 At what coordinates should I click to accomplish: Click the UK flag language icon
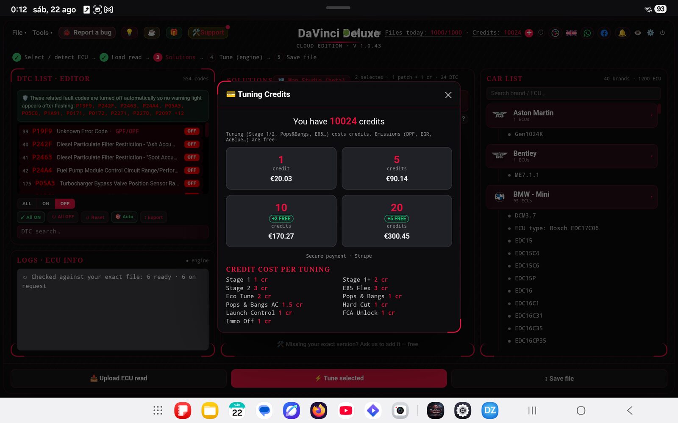point(571,33)
